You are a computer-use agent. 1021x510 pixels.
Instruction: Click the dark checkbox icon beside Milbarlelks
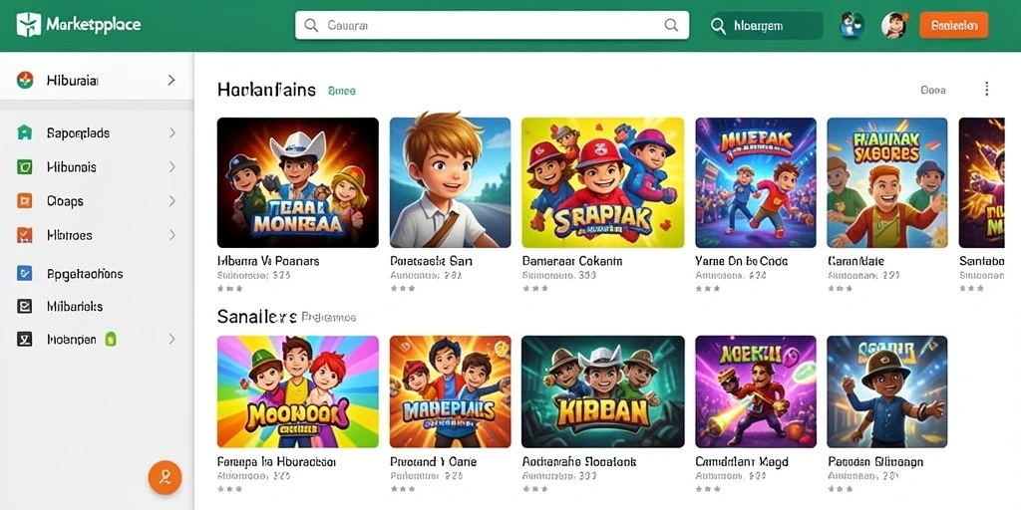pos(24,306)
